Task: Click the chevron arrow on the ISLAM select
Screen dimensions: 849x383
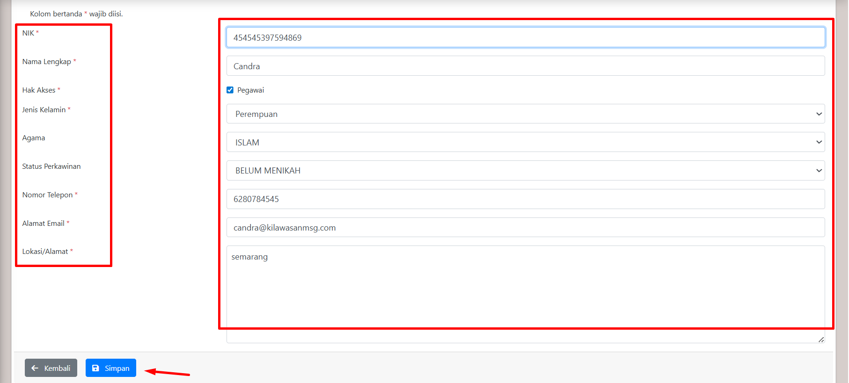Action: click(x=819, y=142)
